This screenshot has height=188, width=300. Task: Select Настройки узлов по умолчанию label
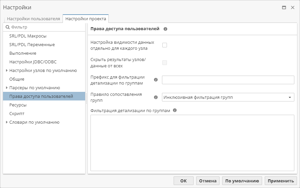(43, 71)
